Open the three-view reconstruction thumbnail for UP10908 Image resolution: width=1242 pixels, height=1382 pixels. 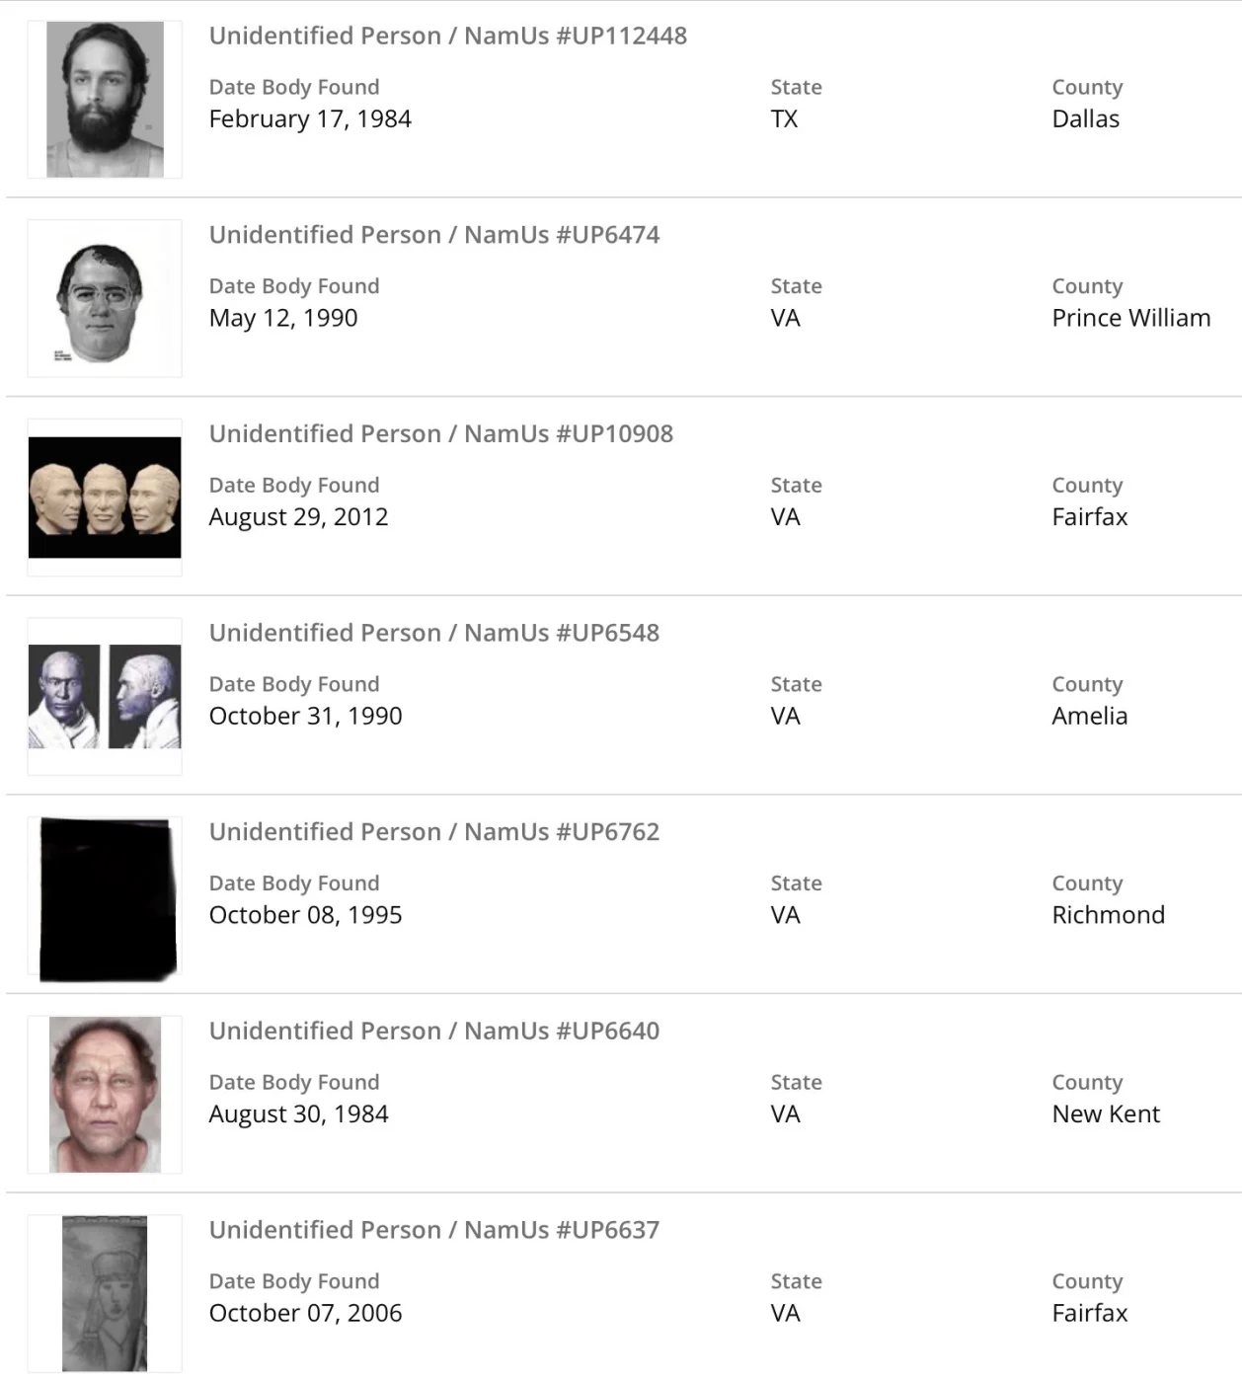105,498
